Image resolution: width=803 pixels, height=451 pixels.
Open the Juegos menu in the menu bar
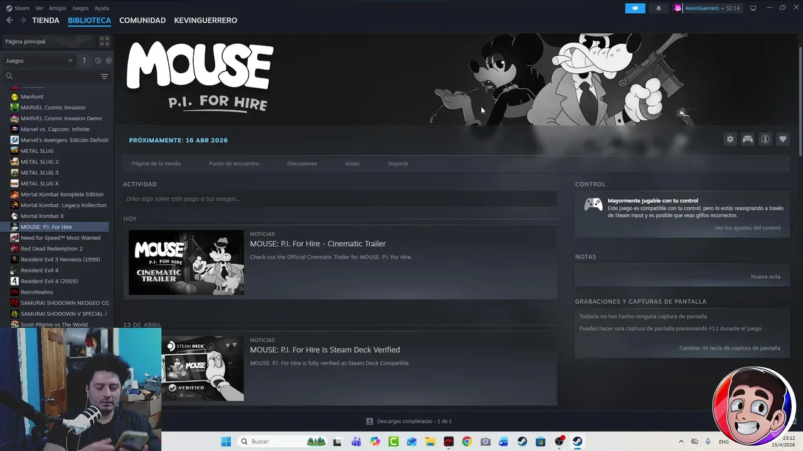pyautogui.click(x=80, y=8)
